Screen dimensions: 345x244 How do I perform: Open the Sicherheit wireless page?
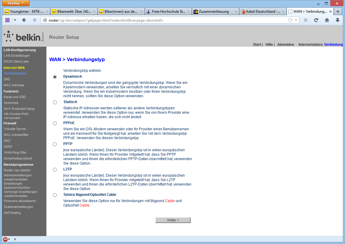11,103
